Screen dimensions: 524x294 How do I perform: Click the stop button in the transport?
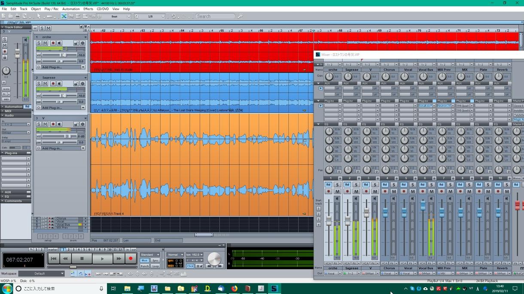[x=82, y=258]
